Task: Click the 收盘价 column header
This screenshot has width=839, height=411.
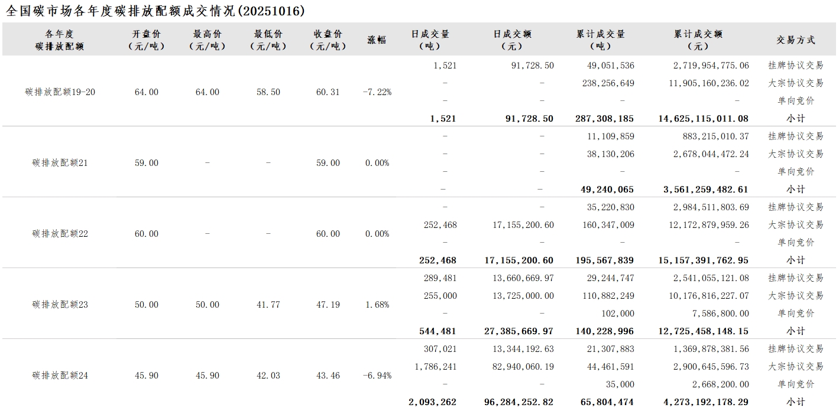Action: (328, 40)
